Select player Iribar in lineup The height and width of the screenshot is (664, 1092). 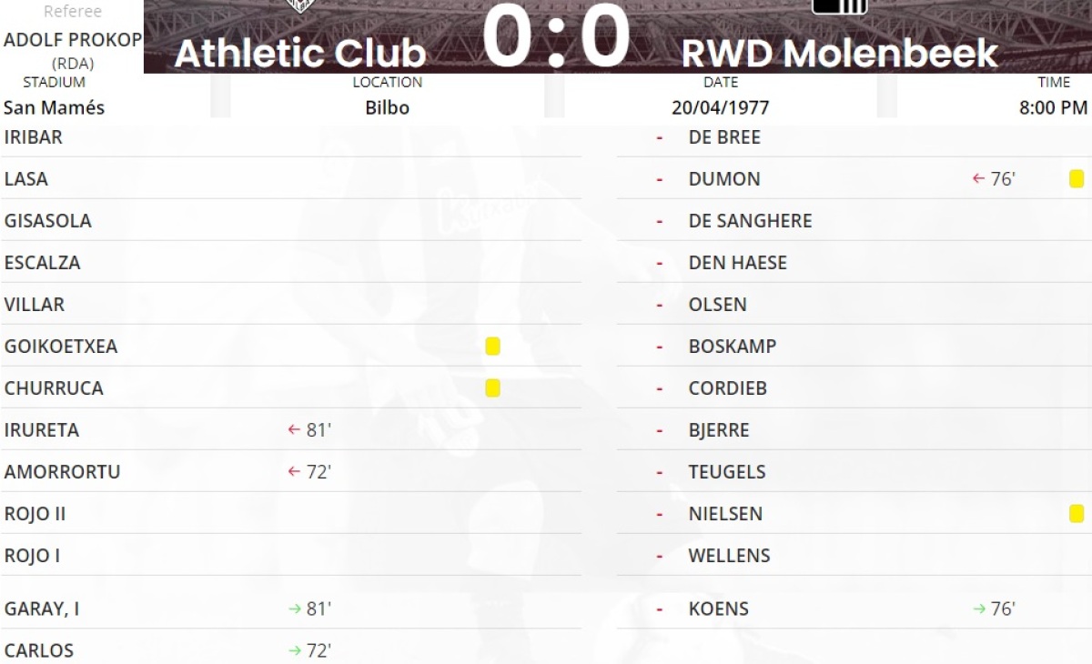[33, 137]
